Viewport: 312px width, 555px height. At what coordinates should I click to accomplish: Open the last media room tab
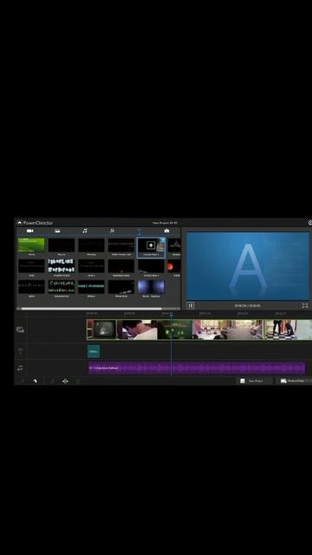166,231
